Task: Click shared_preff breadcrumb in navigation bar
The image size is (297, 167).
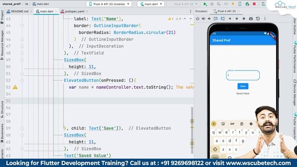Action: (11, 4)
